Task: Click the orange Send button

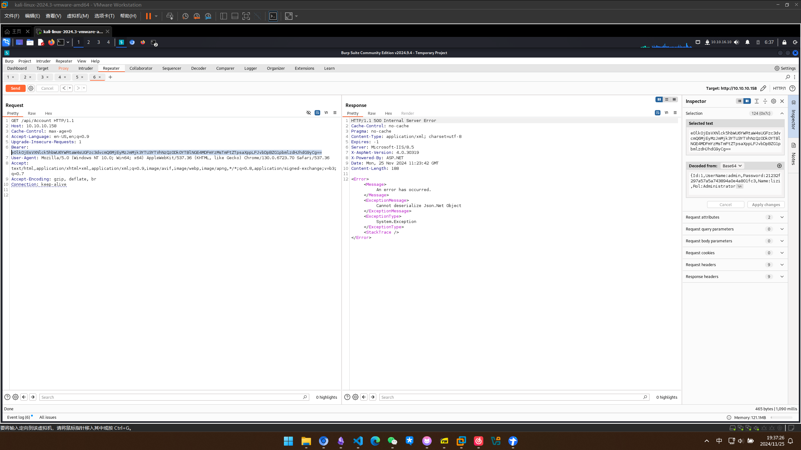Action: 15,88
